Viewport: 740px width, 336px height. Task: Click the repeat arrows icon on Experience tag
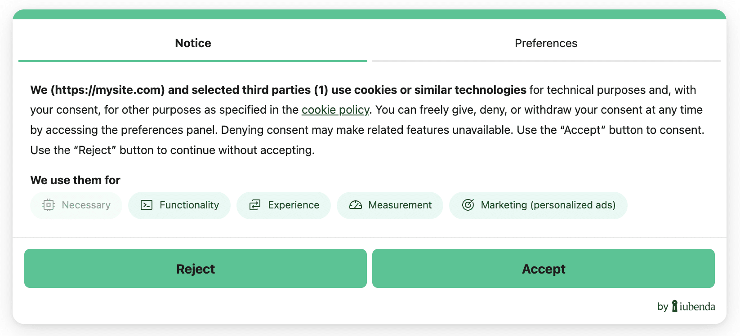tap(255, 205)
